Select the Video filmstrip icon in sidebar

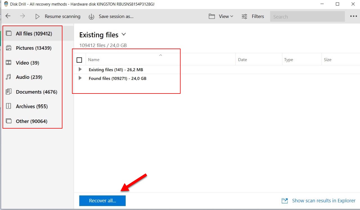click(x=9, y=63)
